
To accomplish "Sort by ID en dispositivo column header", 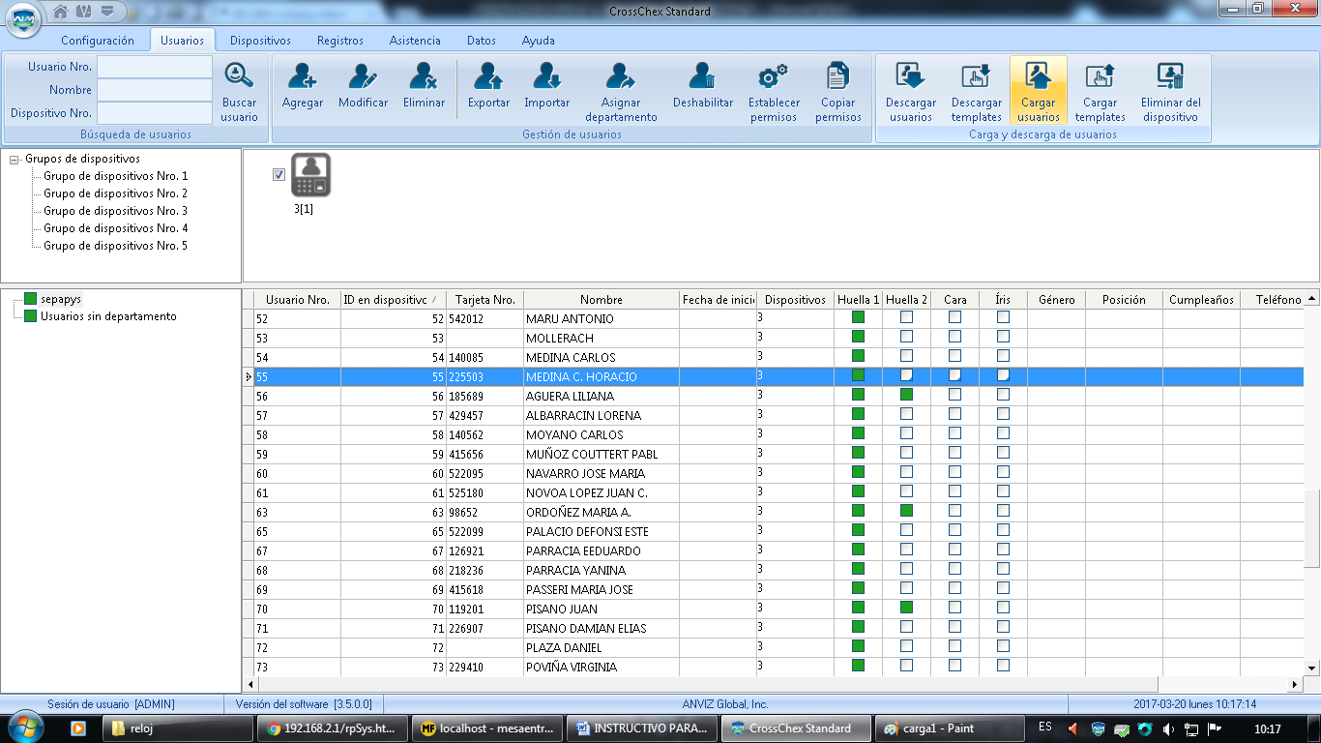I will pos(393,300).
